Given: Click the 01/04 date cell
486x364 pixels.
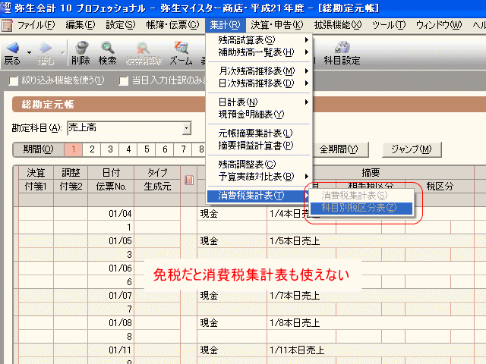Looking at the screenshot, I should pyautogui.click(x=111, y=214).
